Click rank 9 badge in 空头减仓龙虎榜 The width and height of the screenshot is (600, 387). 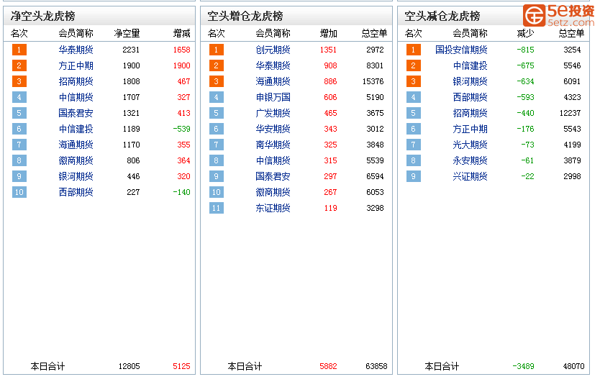[413, 176]
